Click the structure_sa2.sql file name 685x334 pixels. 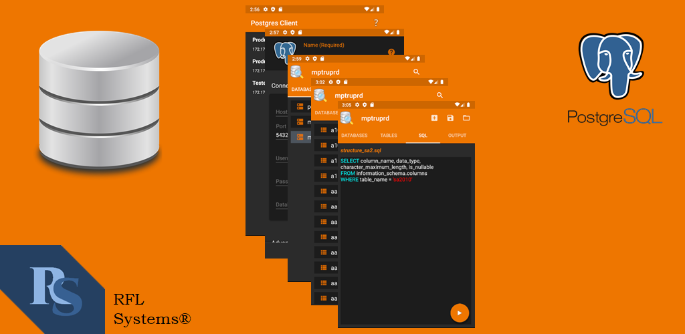click(x=360, y=150)
